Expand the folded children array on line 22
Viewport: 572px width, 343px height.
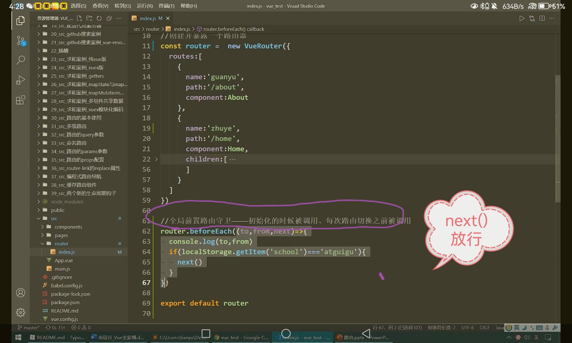point(156,159)
